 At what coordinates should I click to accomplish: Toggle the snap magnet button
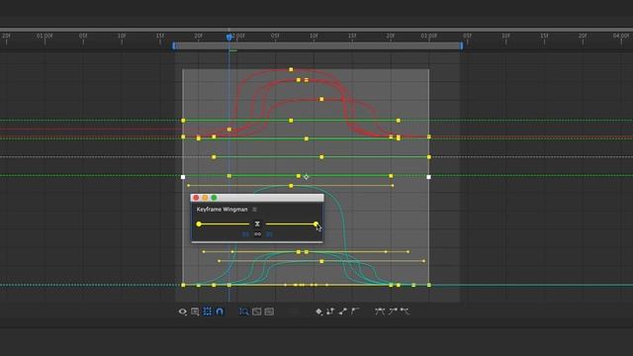(x=220, y=311)
